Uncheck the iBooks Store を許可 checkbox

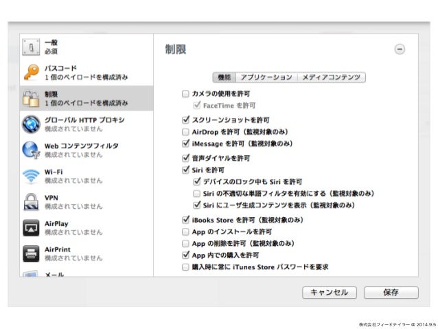coord(185,220)
